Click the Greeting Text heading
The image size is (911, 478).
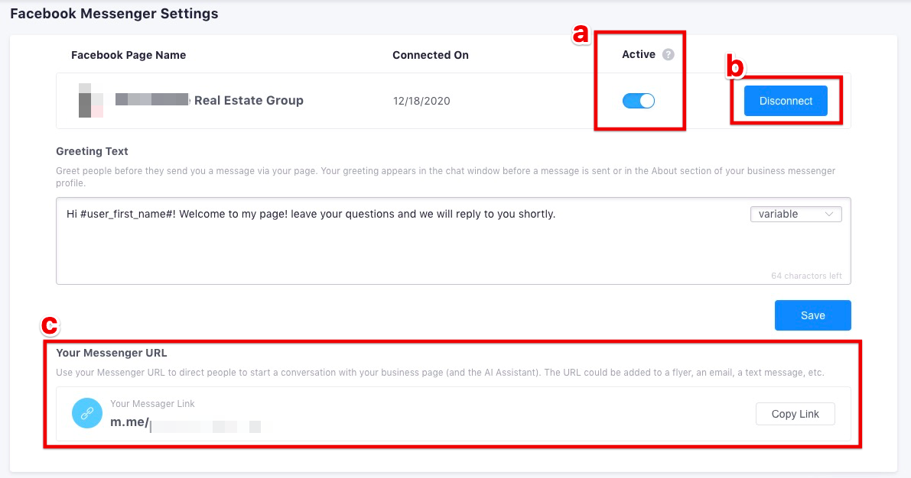(92, 151)
